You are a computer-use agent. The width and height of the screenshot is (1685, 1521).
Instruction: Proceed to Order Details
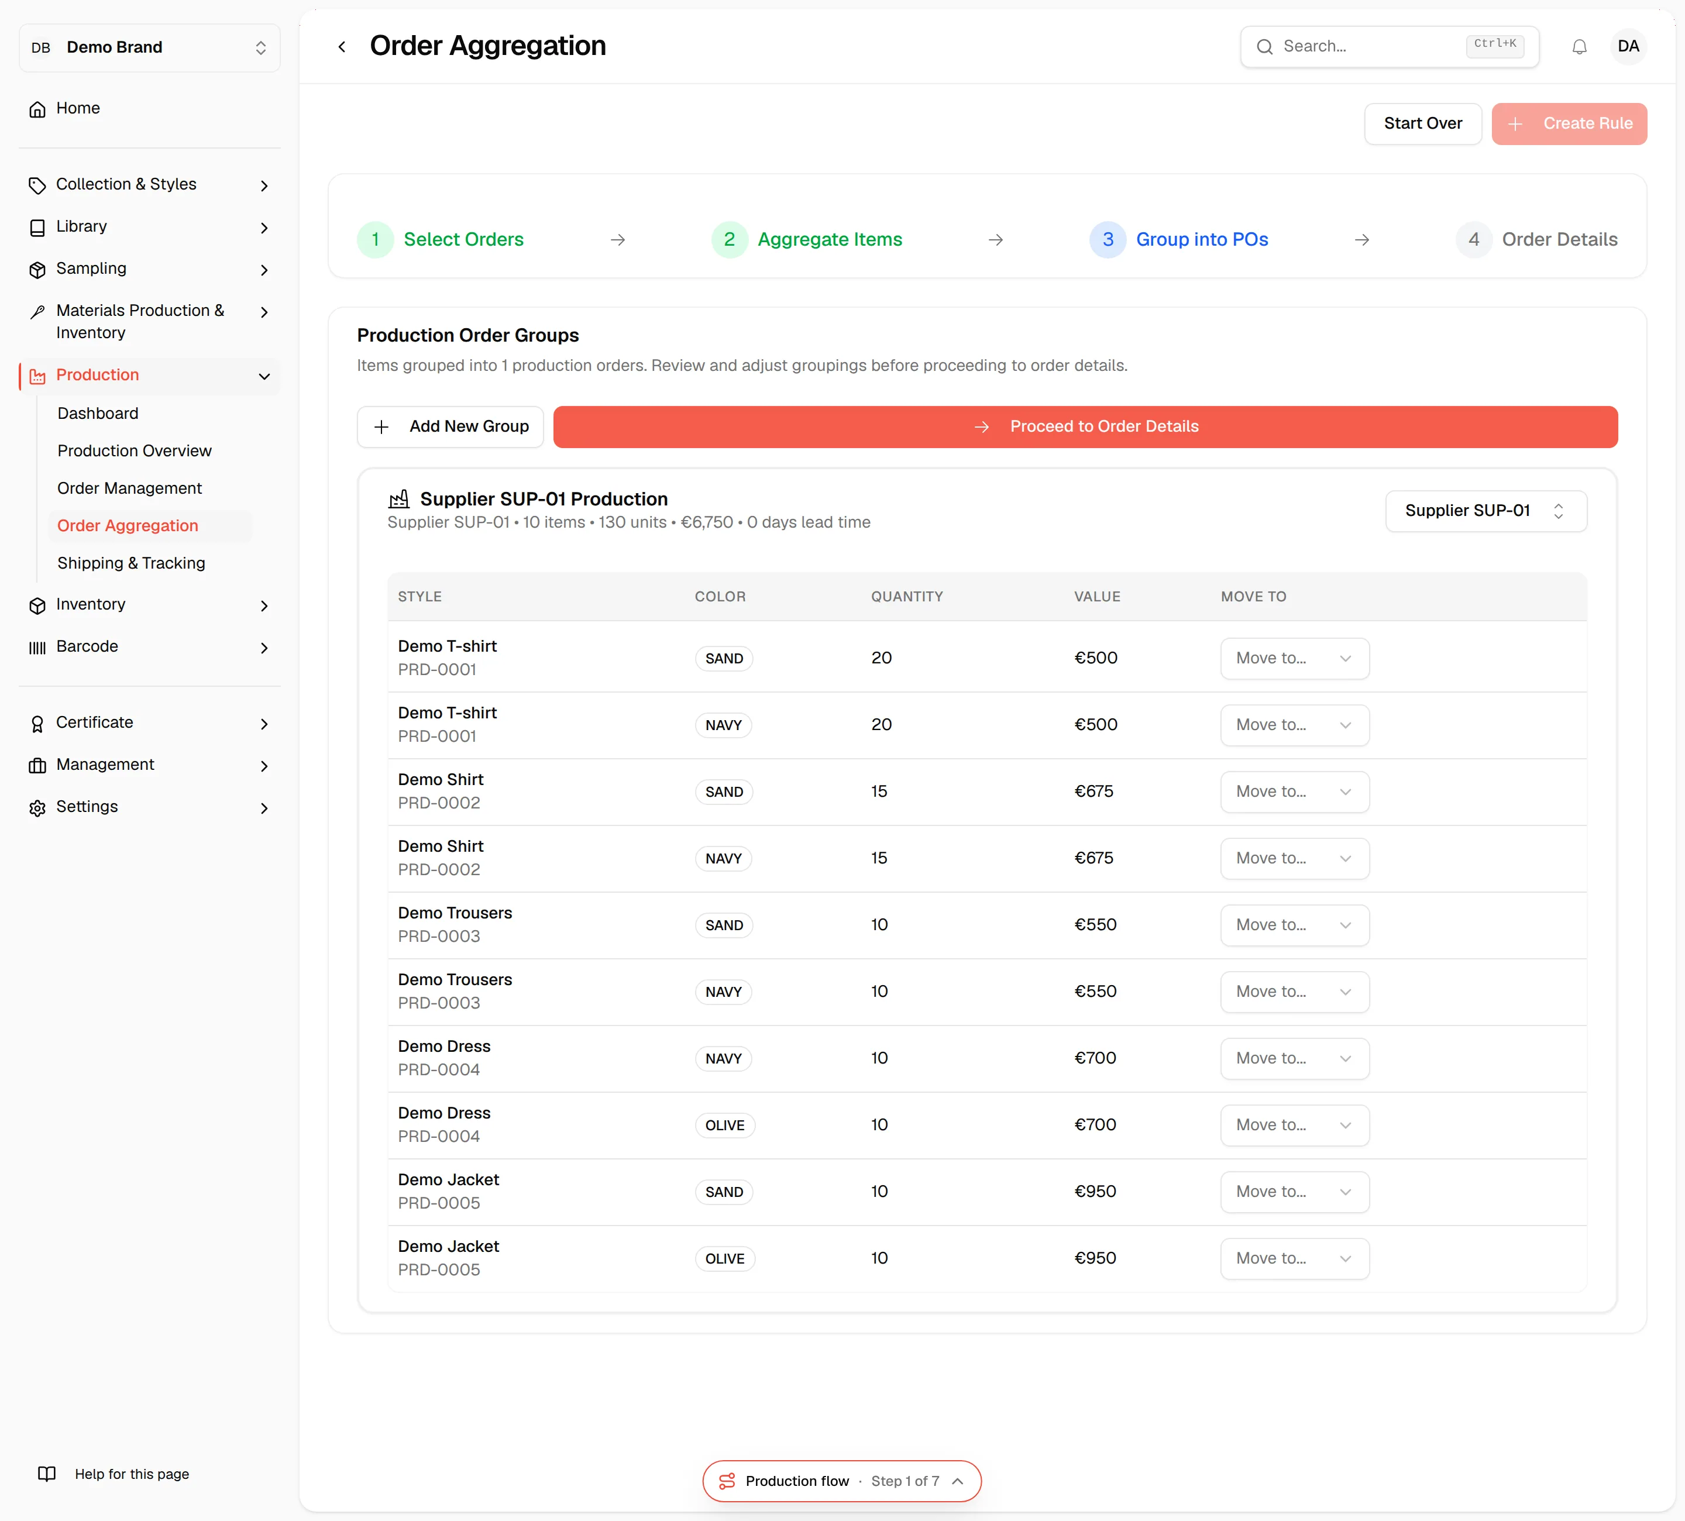(x=1085, y=427)
